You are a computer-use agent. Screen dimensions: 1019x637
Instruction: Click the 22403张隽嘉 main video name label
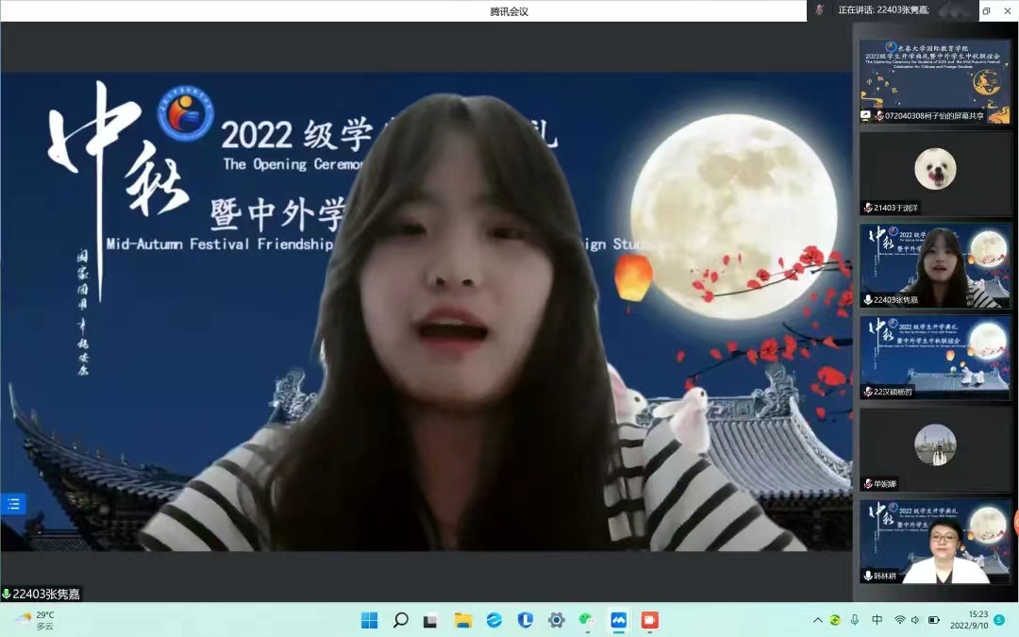tap(45, 595)
